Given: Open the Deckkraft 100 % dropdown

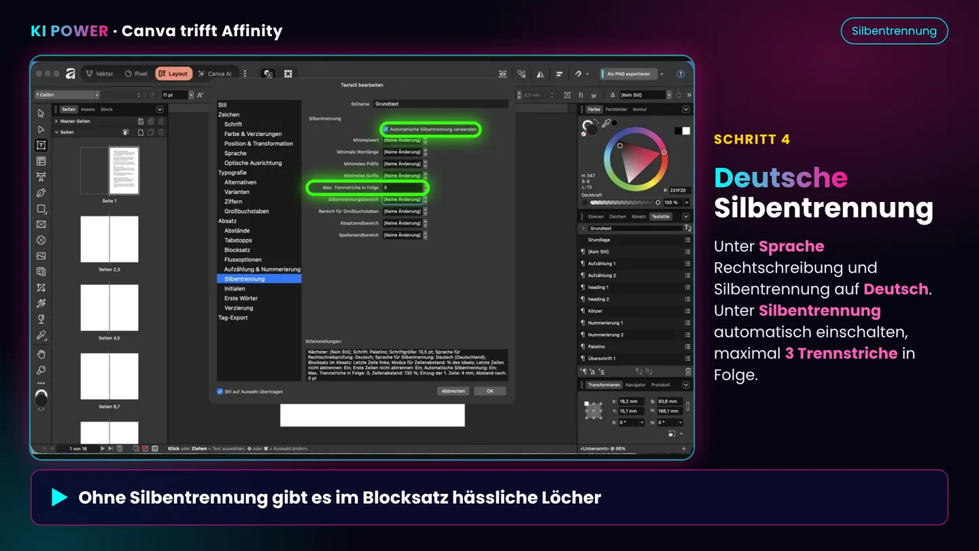Looking at the screenshot, I should [686, 203].
